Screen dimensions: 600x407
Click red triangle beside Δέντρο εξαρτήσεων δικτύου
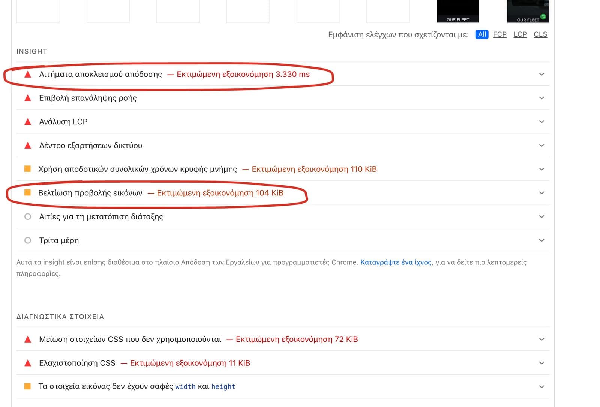tap(28, 145)
